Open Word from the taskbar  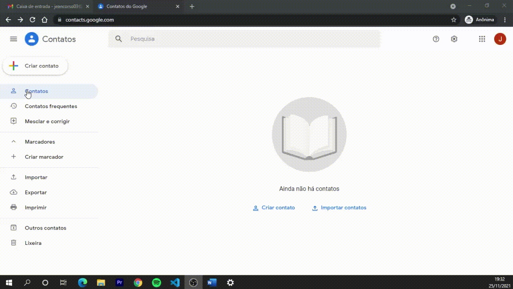pos(212,283)
